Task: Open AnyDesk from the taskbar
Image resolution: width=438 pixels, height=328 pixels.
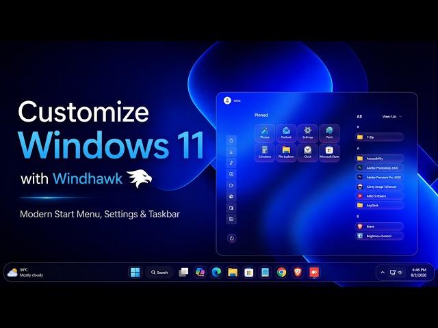Action: pyautogui.click(x=314, y=272)
